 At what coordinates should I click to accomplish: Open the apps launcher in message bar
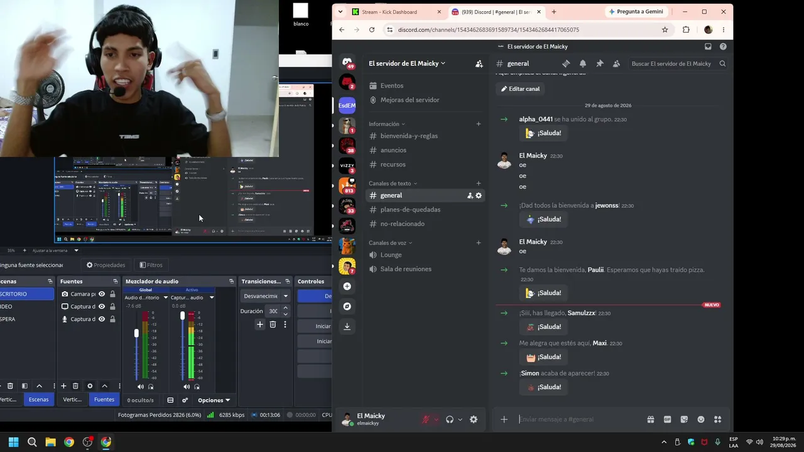click(x=718, y=419)
